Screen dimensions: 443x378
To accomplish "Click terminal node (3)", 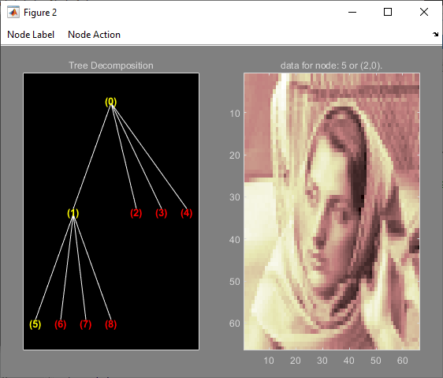I will tap(161, 213).
